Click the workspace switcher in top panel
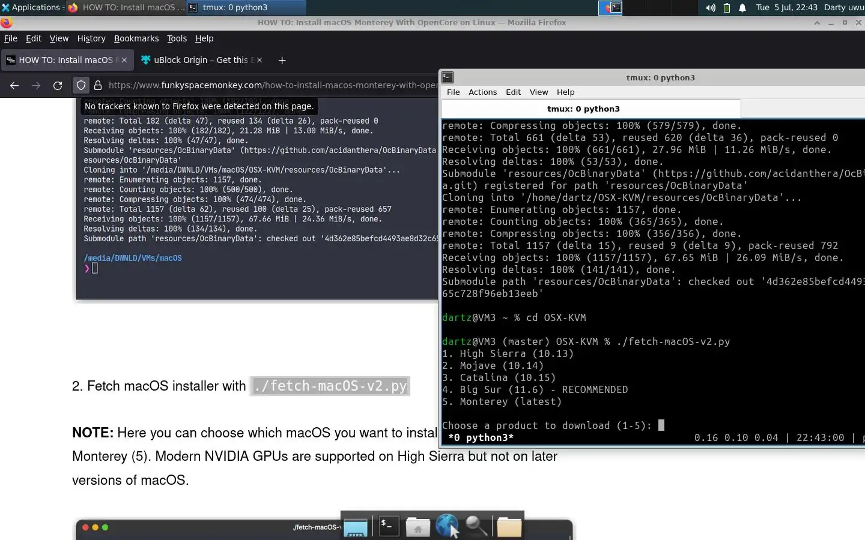Viewport: 865px width, 540px height. coord(610,7)
